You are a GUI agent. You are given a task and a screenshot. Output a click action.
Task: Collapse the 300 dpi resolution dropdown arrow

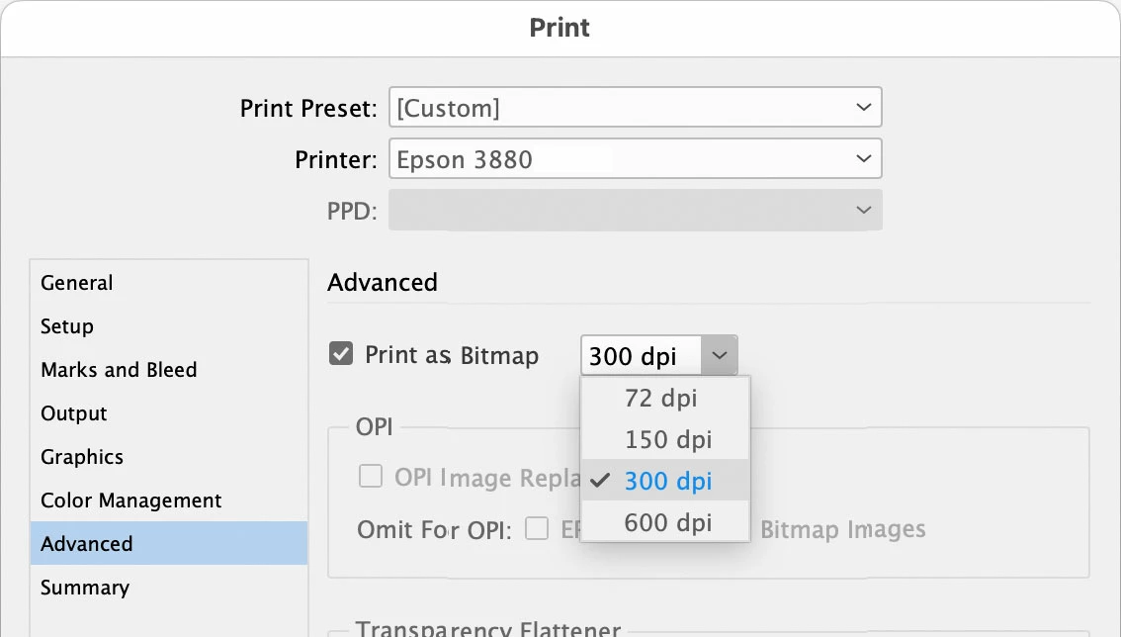720,355
